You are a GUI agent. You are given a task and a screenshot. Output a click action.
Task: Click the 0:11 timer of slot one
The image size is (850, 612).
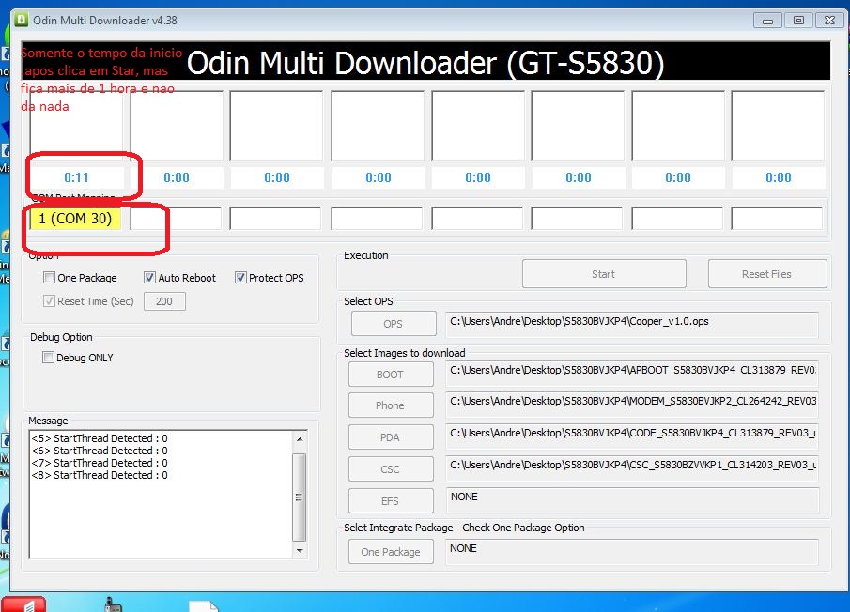(76, 177)
